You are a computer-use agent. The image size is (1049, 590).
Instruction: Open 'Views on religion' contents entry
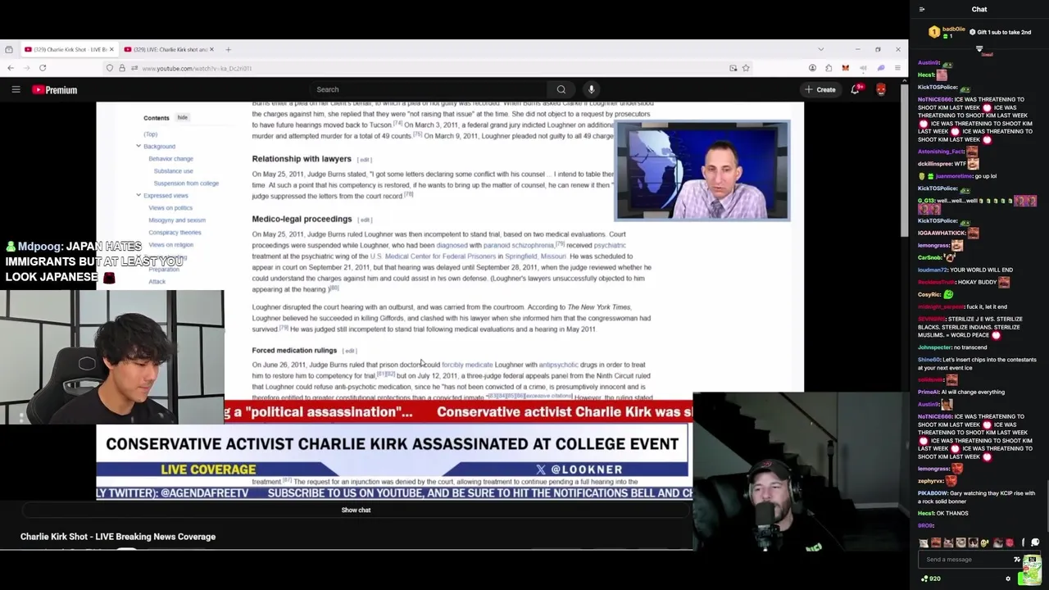[170, 245]
